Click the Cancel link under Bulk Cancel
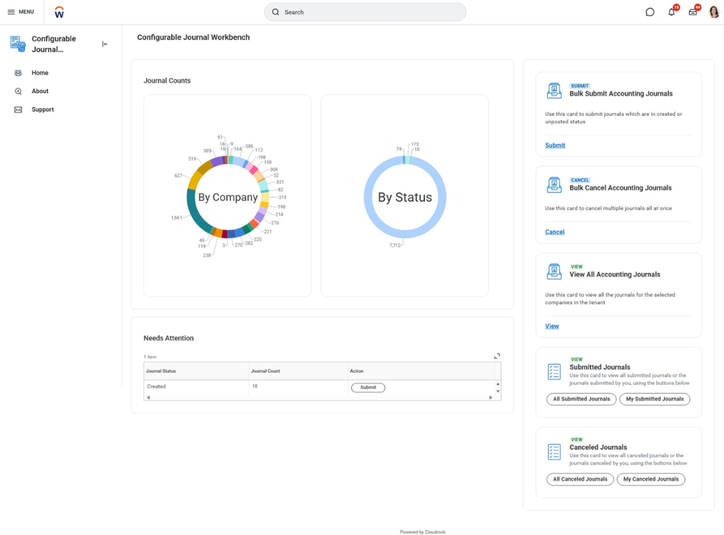Viewport: 724px width, 535px height. click(x=555, y=231)
